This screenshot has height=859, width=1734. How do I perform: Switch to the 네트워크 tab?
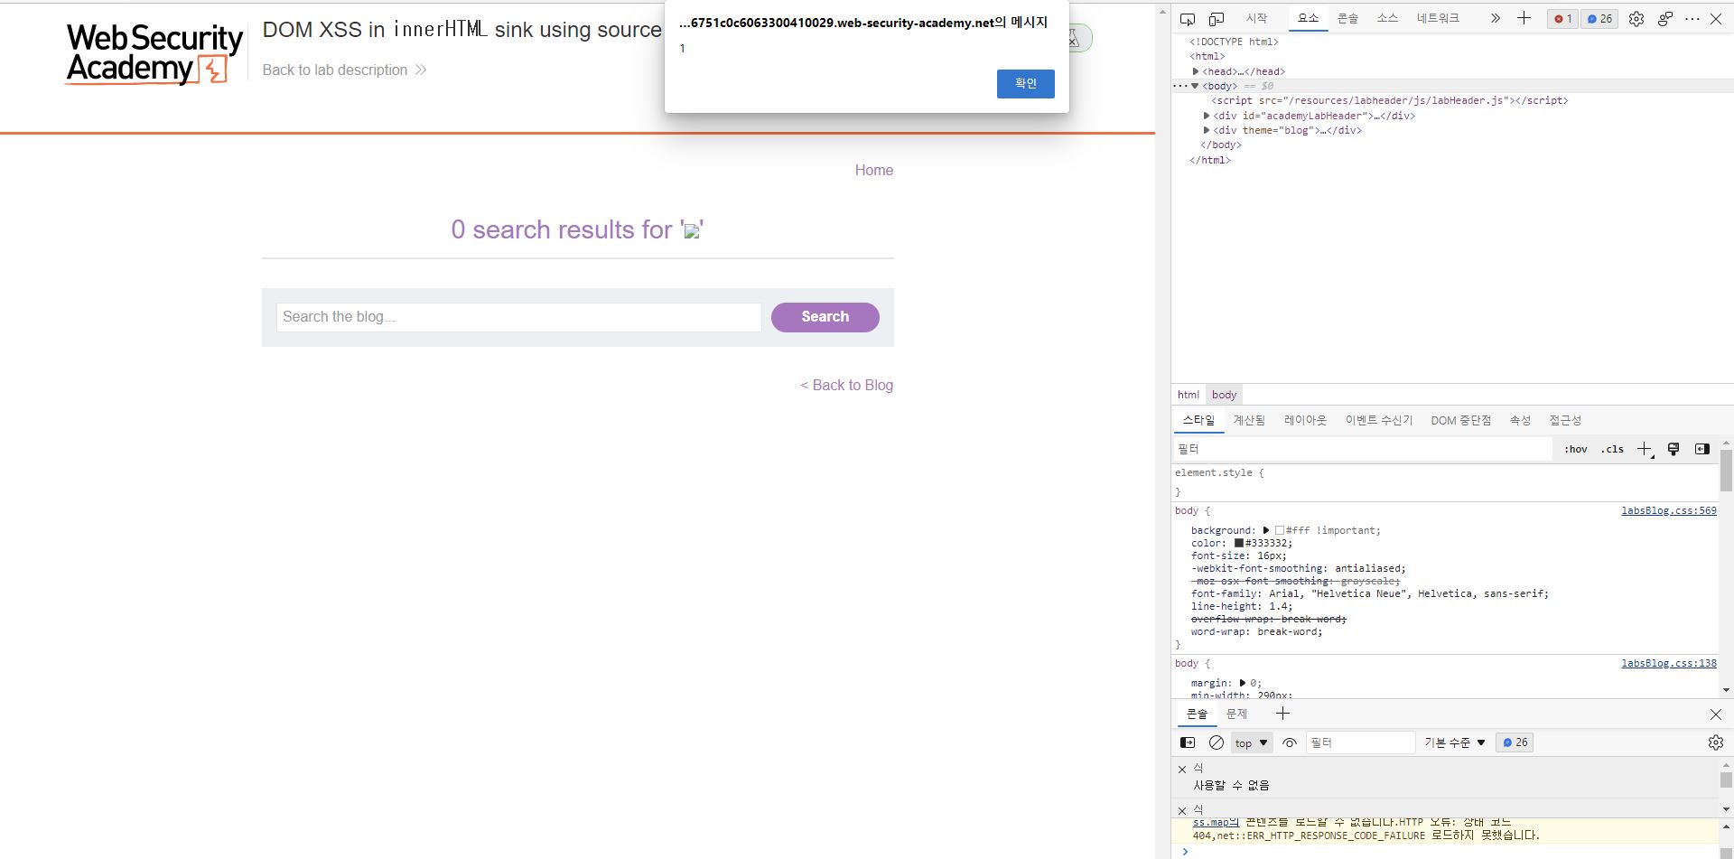click(x=1438, y=18)
